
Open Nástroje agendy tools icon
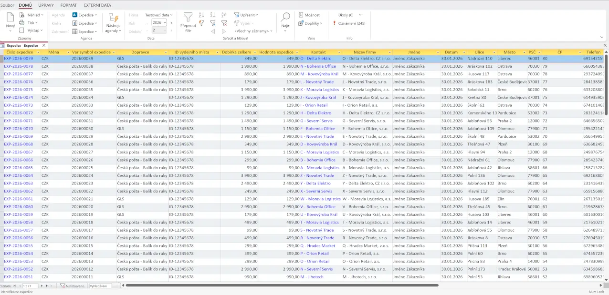113,18
